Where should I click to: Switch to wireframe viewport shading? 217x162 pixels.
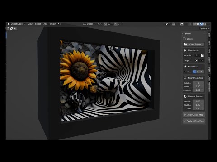tap(194, 24)
